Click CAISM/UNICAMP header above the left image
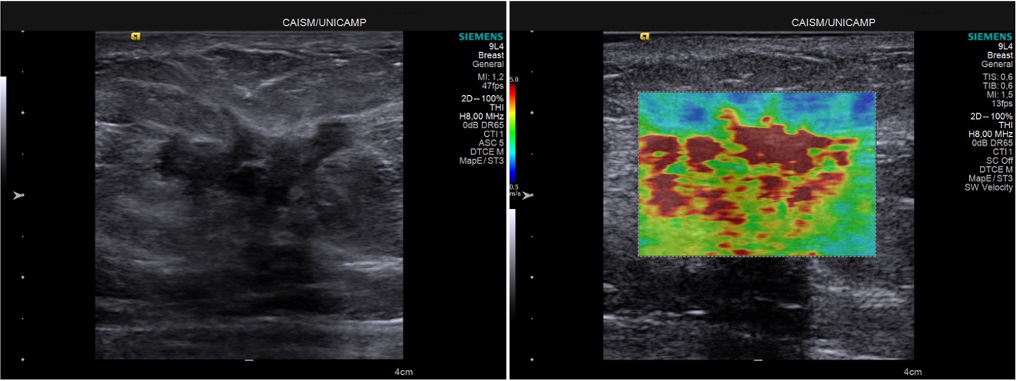Image resolution: width=1016 pixels, height=381 pixels. (324, 23)
